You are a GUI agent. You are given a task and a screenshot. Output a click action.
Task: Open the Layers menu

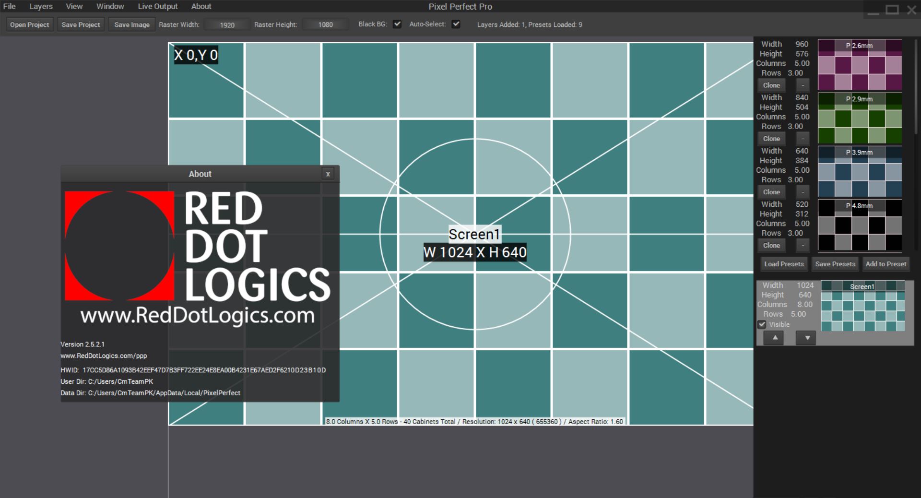(41, 6)
